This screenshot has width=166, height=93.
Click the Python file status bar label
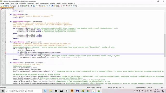pyautogui.click(x=3, y=88)
